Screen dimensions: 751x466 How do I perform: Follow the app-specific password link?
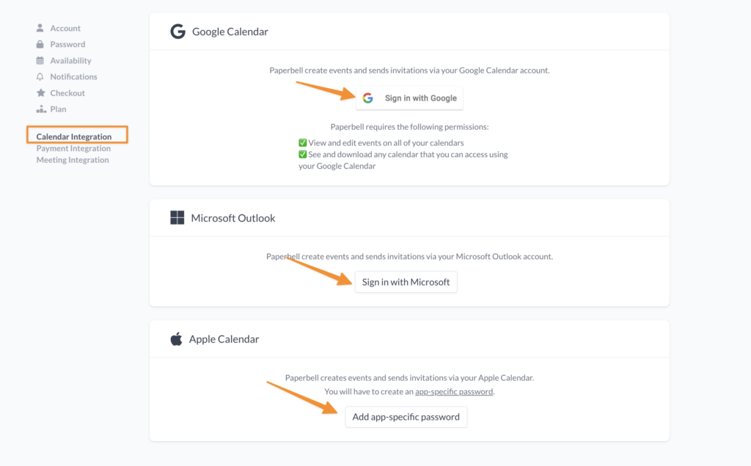454,392
